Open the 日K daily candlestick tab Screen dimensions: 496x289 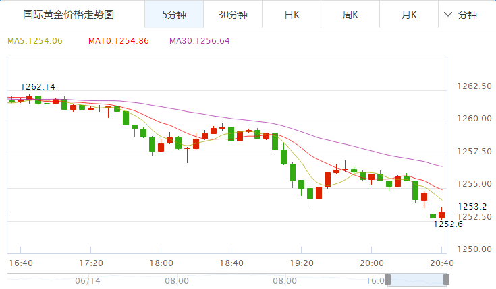[291, 15]
